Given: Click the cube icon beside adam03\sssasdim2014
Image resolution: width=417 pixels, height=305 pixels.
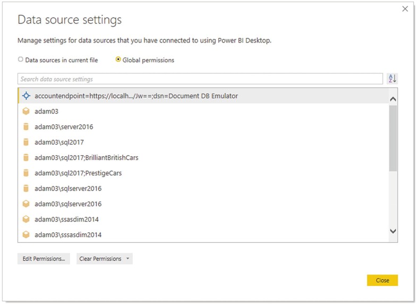Looking at the screenshot, I should click(x=26, y=234).
